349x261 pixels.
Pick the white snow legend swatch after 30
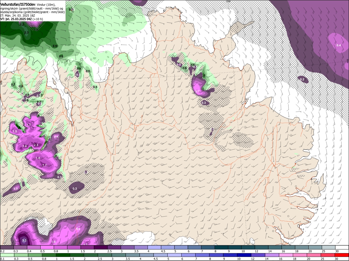(342, 247)
